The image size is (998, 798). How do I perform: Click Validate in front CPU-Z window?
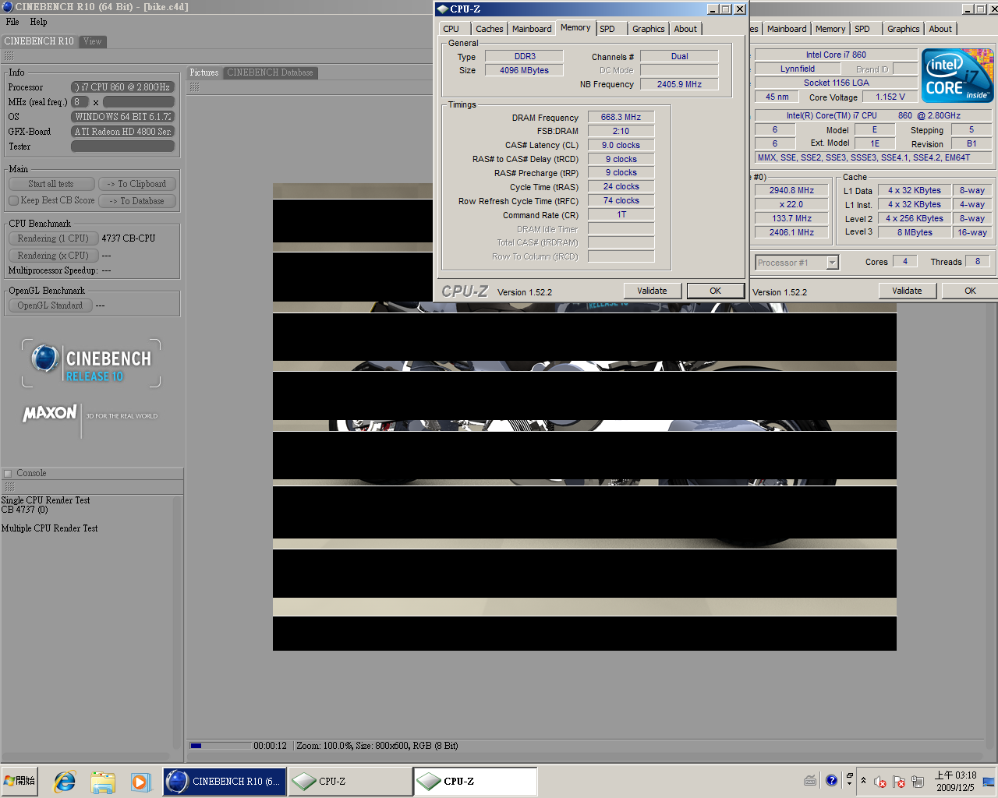point(652,291)
